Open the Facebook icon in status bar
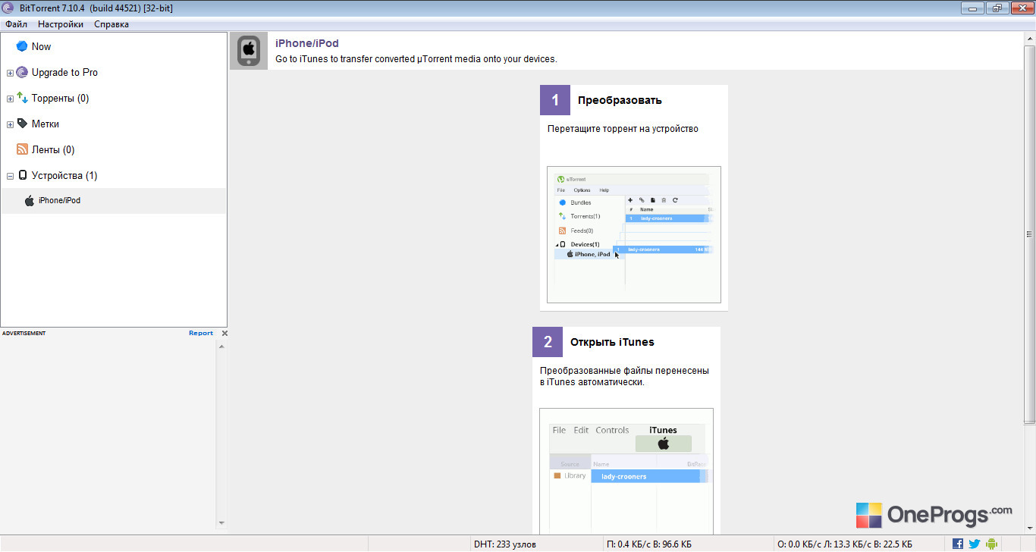 [x=958, y=544]
